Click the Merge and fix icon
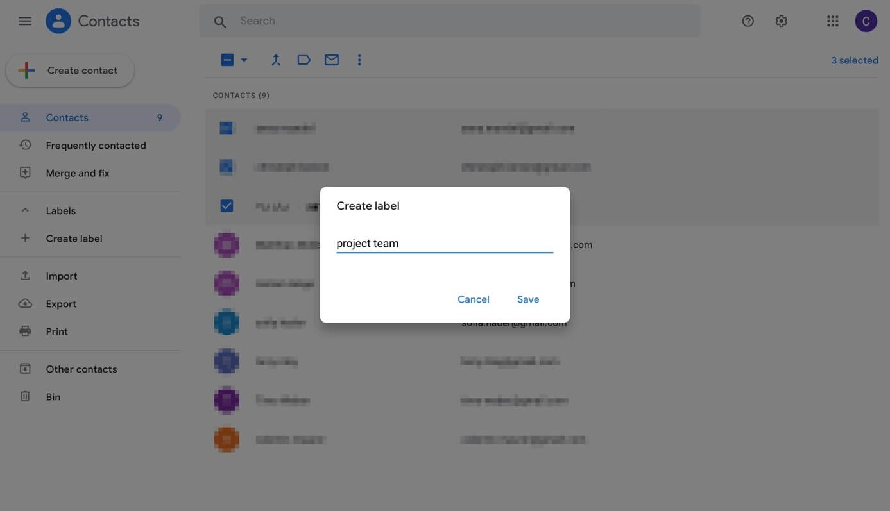890x511 pixels. pyautogui.click(x=25, y=172)
